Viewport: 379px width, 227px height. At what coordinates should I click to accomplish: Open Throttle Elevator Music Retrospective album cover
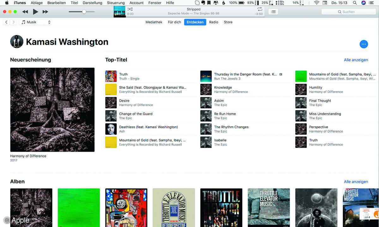(174, 207)
